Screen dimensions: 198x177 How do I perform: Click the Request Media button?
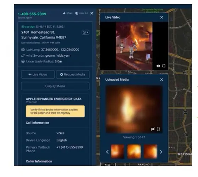coord(73,74)
